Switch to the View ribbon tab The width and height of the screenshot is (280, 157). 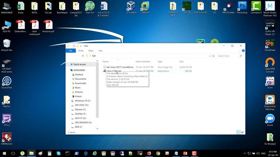point(100,51)
